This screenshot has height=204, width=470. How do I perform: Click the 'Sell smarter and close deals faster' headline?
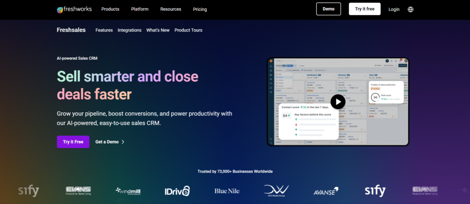pos(128,85)
